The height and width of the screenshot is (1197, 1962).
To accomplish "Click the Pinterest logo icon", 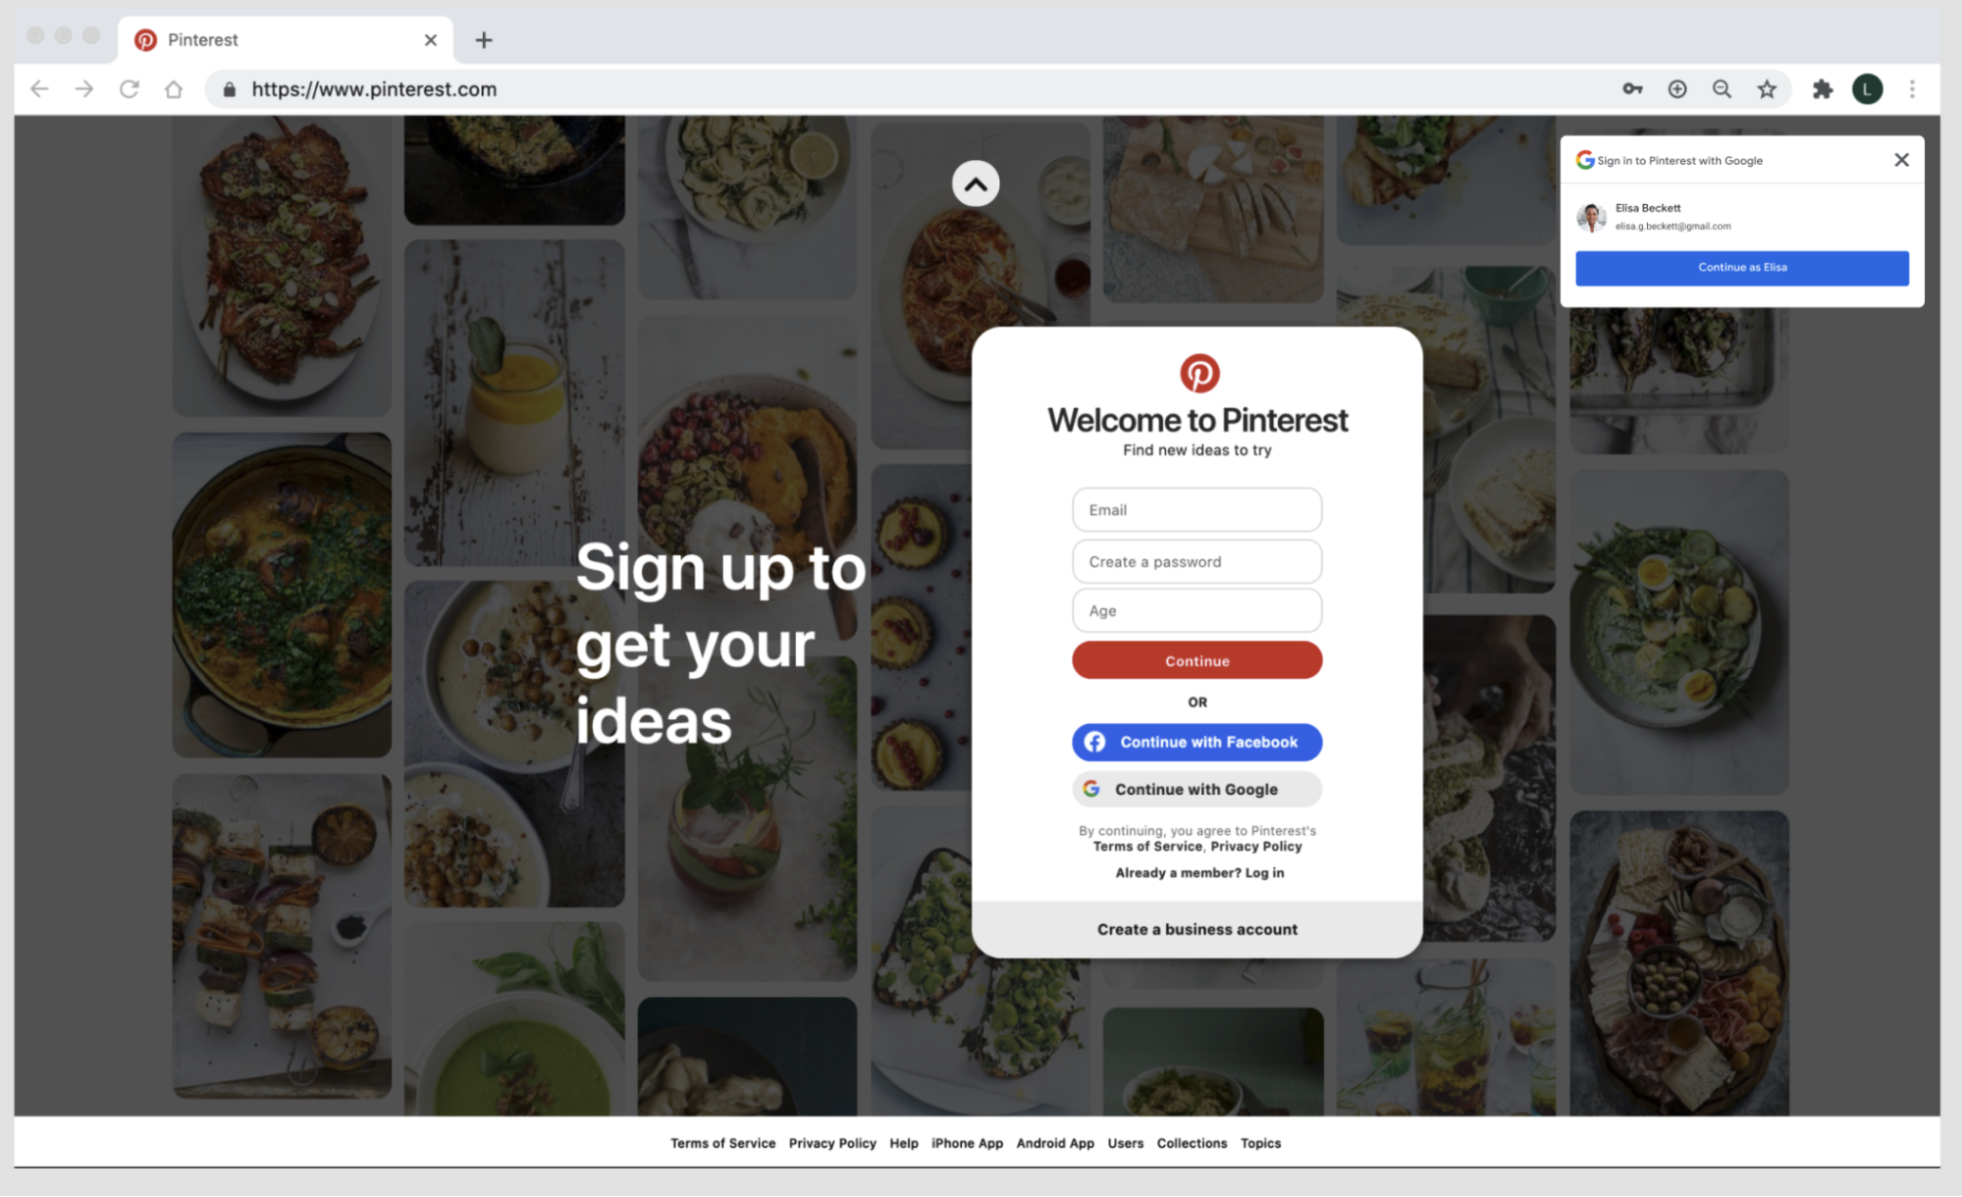I will pos(1196,373).
